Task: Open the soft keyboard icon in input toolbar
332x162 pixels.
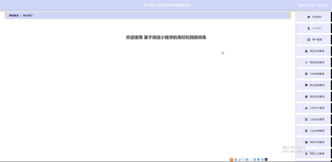Action: tap(247, 160)
